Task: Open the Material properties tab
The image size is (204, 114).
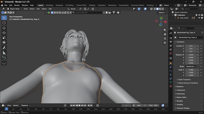Action: 171,86
